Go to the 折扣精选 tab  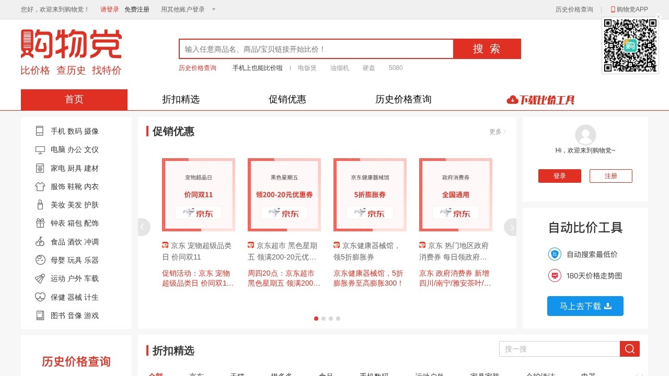click(181, 100)
